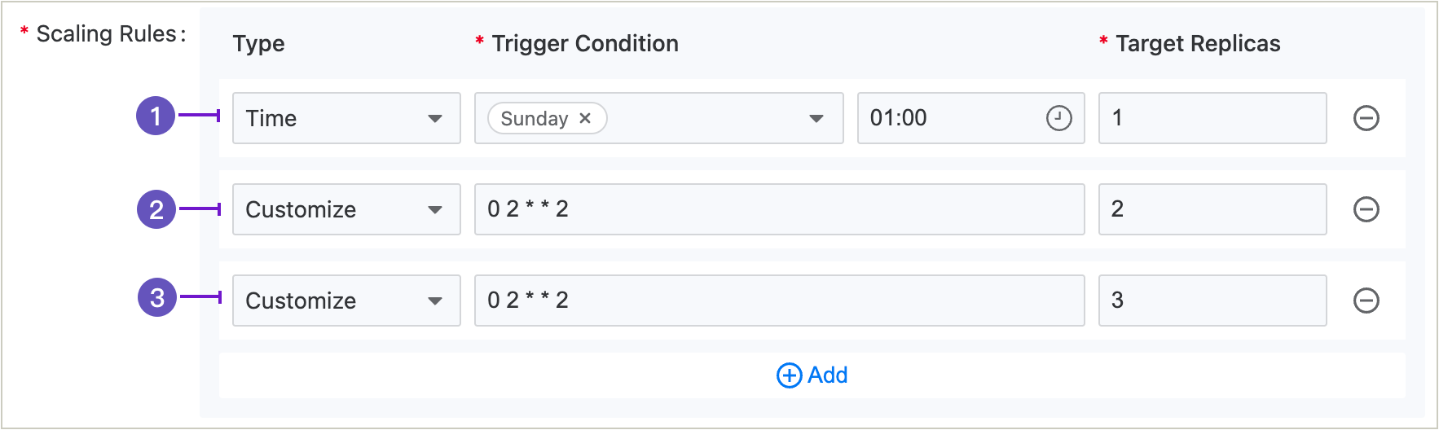1439x430 pixels.
Task: Click the third rule's cron expression field
Action: pos(779,301)
